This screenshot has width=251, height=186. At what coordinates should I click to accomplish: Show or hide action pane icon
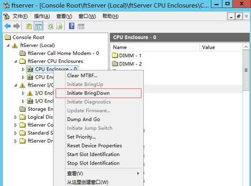coord(81,26)
